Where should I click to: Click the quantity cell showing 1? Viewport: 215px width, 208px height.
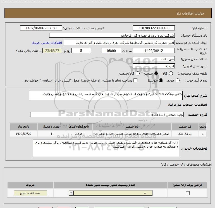pyautogui.click(x=51, y=134)
